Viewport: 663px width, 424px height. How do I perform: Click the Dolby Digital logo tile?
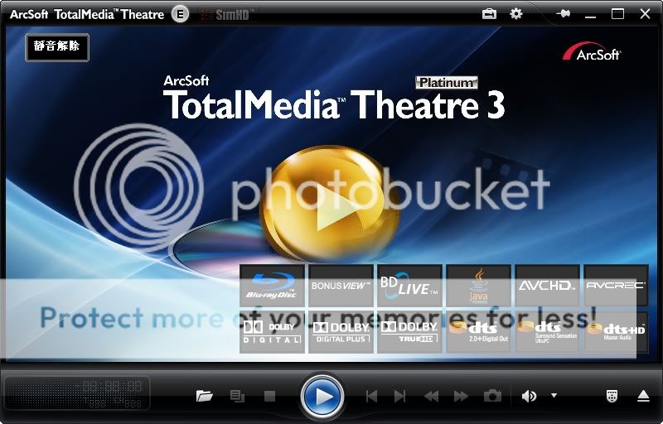pyautogui.click(x=272, y=332)
